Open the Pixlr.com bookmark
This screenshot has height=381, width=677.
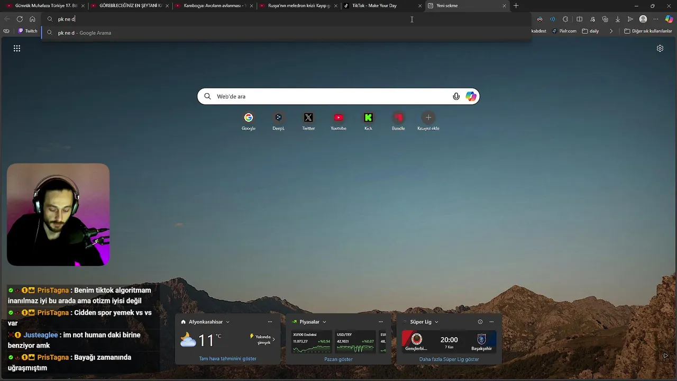click(564, 31)
